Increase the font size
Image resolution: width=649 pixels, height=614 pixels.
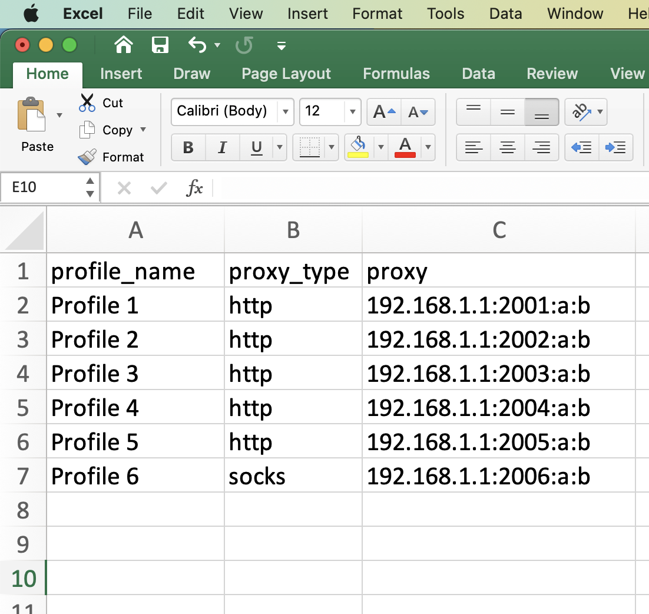pyautogui.click(x=384, y=112)
